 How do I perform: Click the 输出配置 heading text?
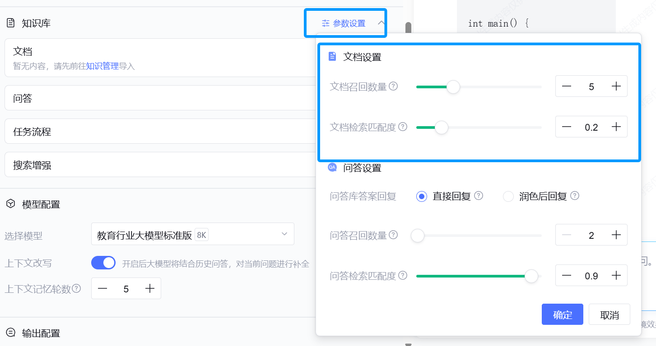tap(41, 333)
